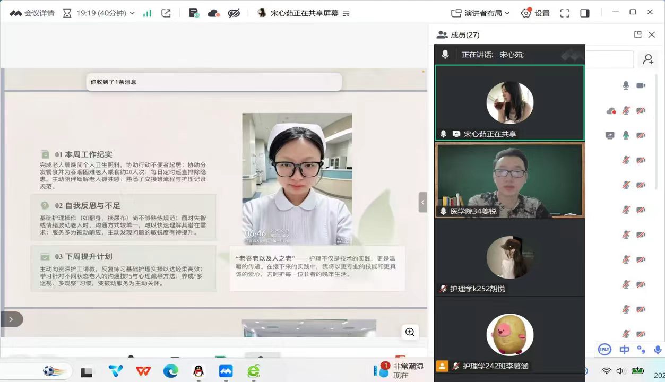Close the 成员 members panel

(652, 34)
